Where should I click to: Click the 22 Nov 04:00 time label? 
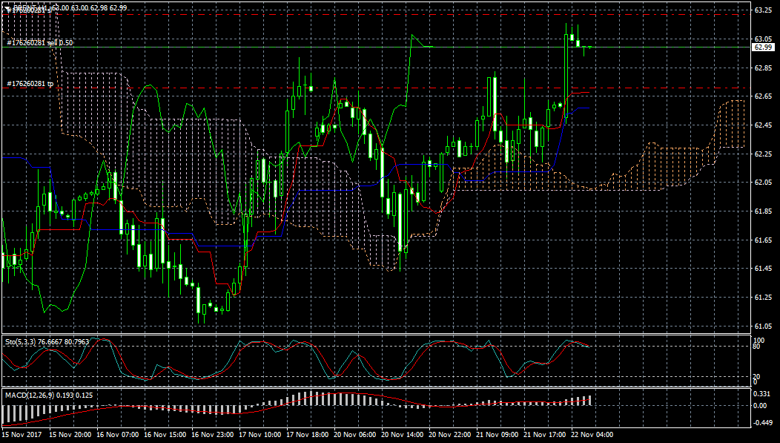click(x=595, y=434)
